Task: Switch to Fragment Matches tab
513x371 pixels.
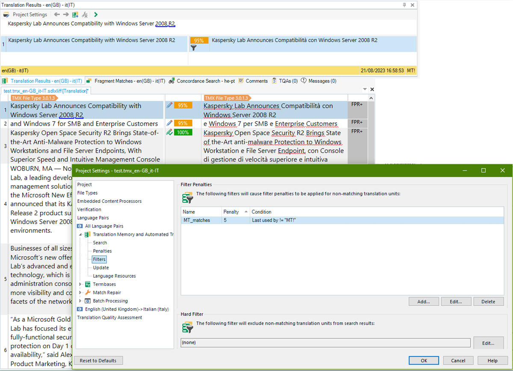Action: [x=126, y=81]
